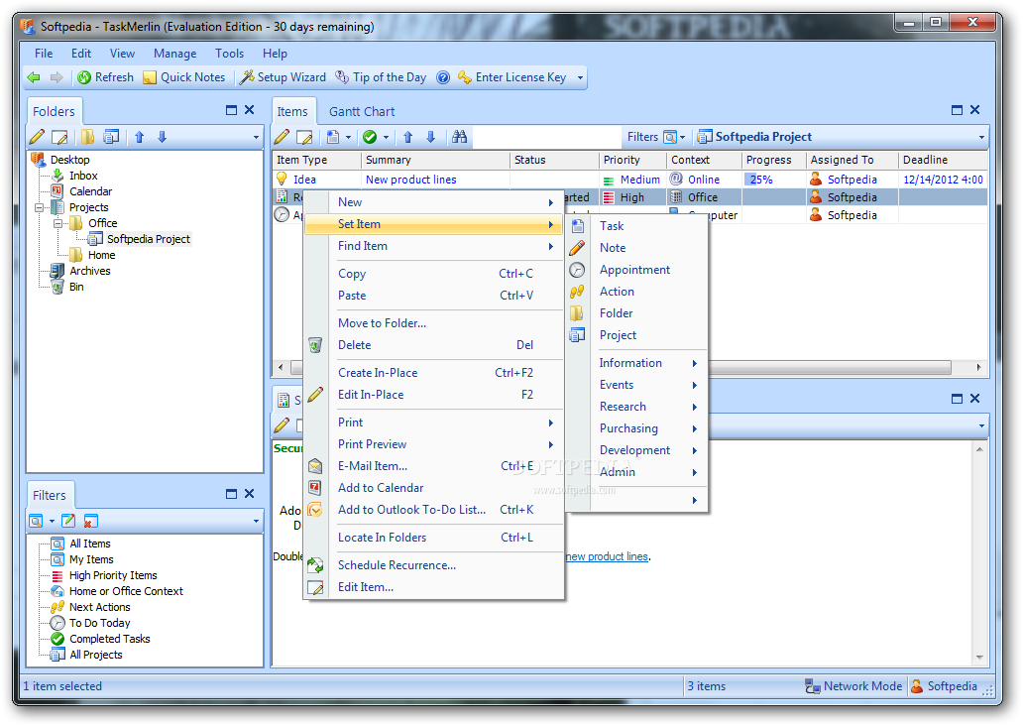Screen dimensions: 1023x726
Task: Click pencil edit icon in Folders toolbar
Action: (37, 137)
